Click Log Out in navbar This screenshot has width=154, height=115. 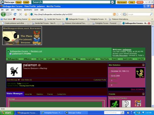[x=140, y=59]
